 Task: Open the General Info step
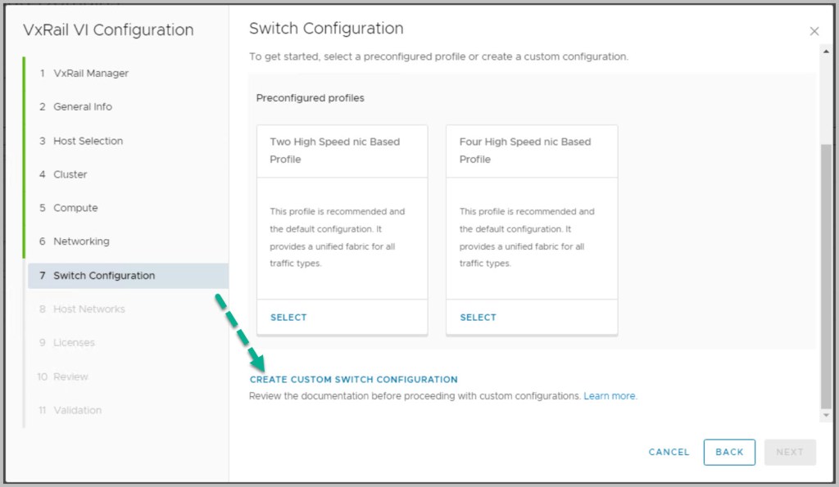(x=82, y=106)
